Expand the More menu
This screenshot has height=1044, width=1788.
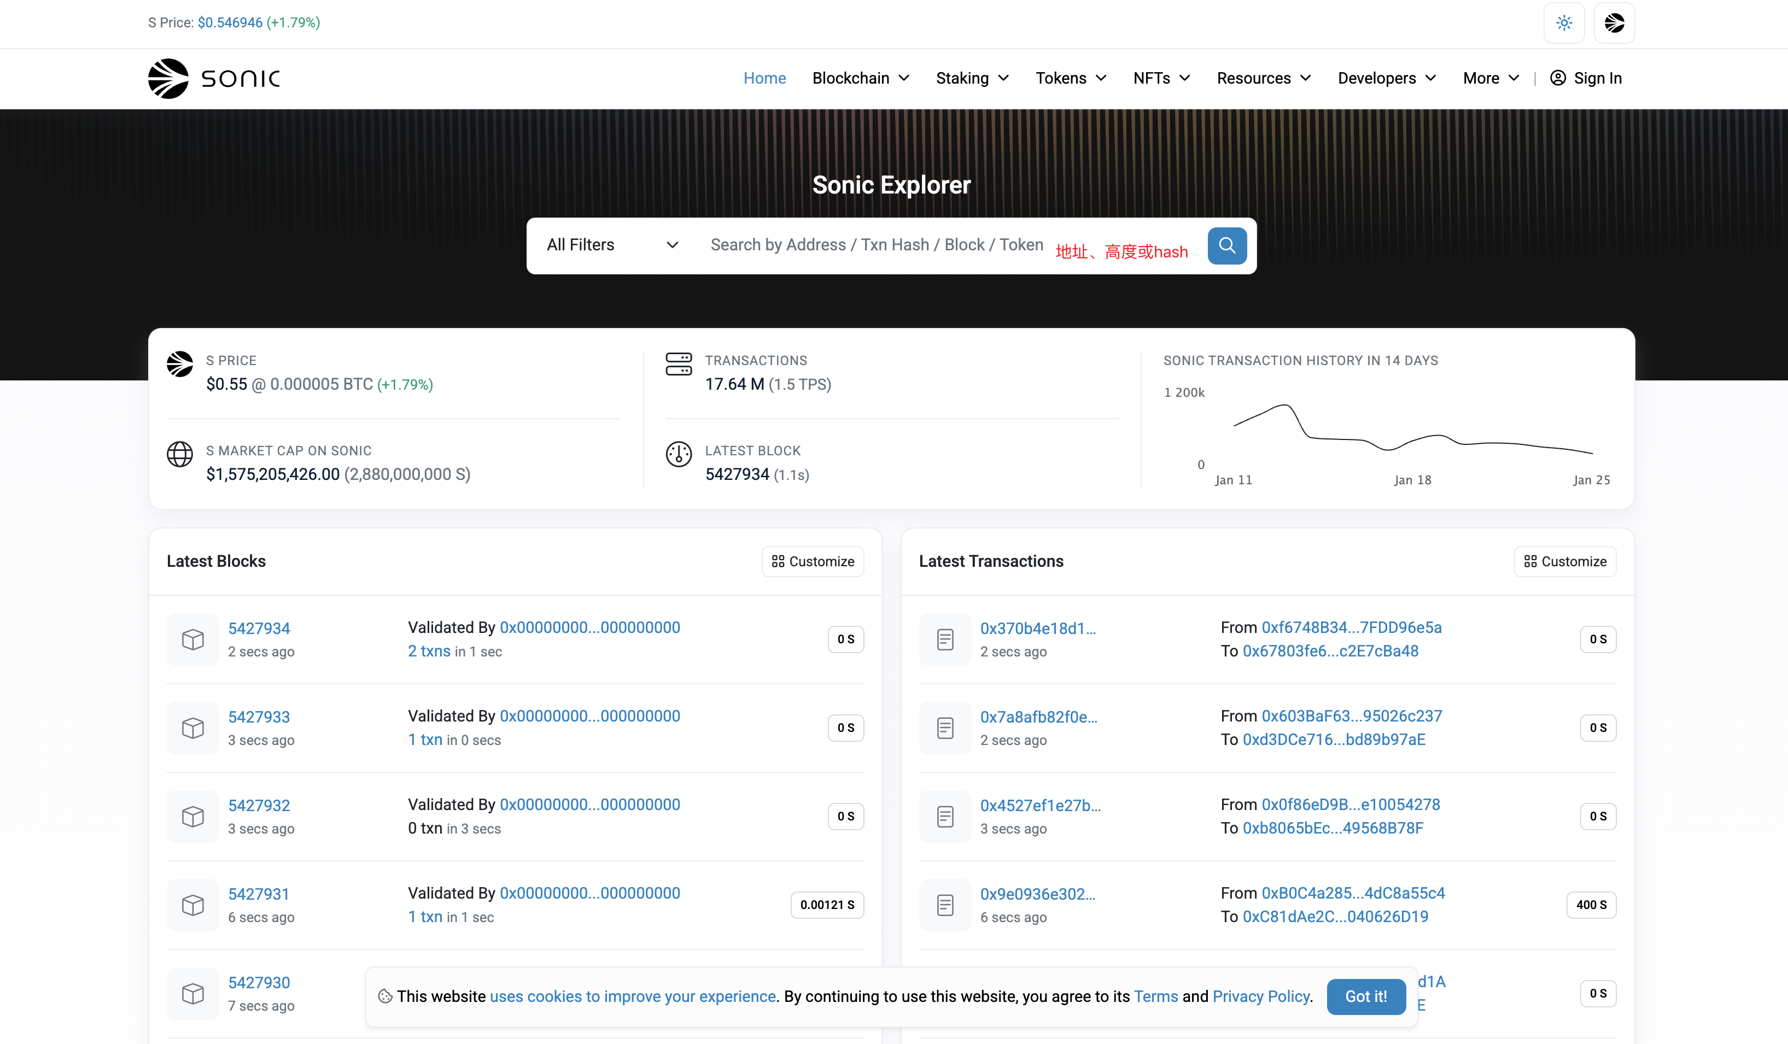[x=1491, y=78]
